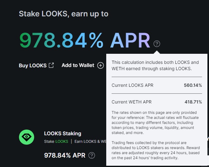Click the green LOOKS token link under Staking
The width and height of the screenshot is (209, 167).
[x=62, y=142]
